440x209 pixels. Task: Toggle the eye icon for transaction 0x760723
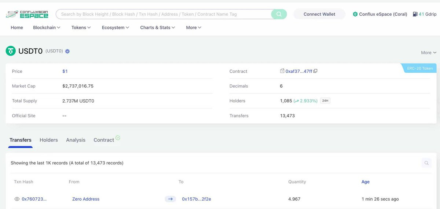17,199
